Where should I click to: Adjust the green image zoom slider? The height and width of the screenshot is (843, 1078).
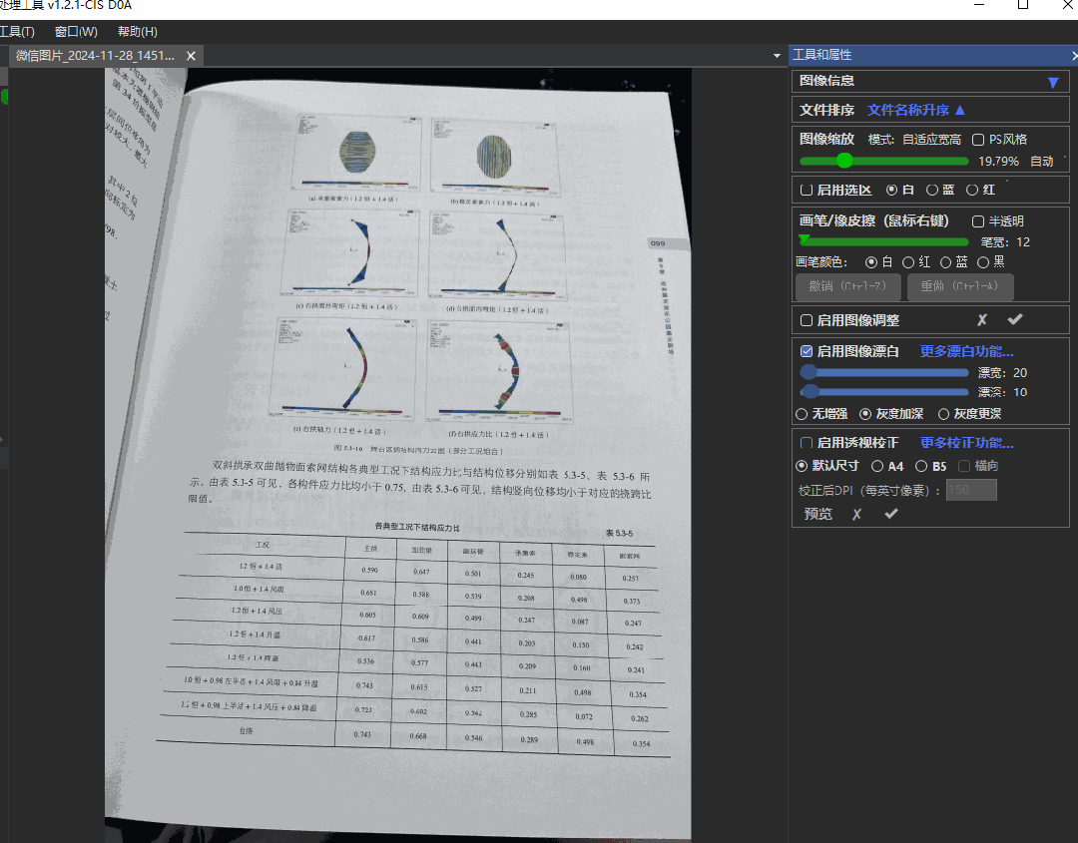pos(884,161)
